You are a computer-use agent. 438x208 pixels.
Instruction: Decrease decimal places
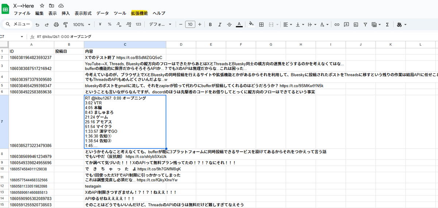click(119, 24)
